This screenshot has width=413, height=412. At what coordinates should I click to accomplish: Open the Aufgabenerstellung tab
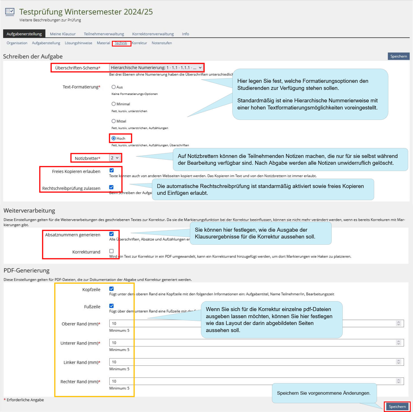pos(24,34)
